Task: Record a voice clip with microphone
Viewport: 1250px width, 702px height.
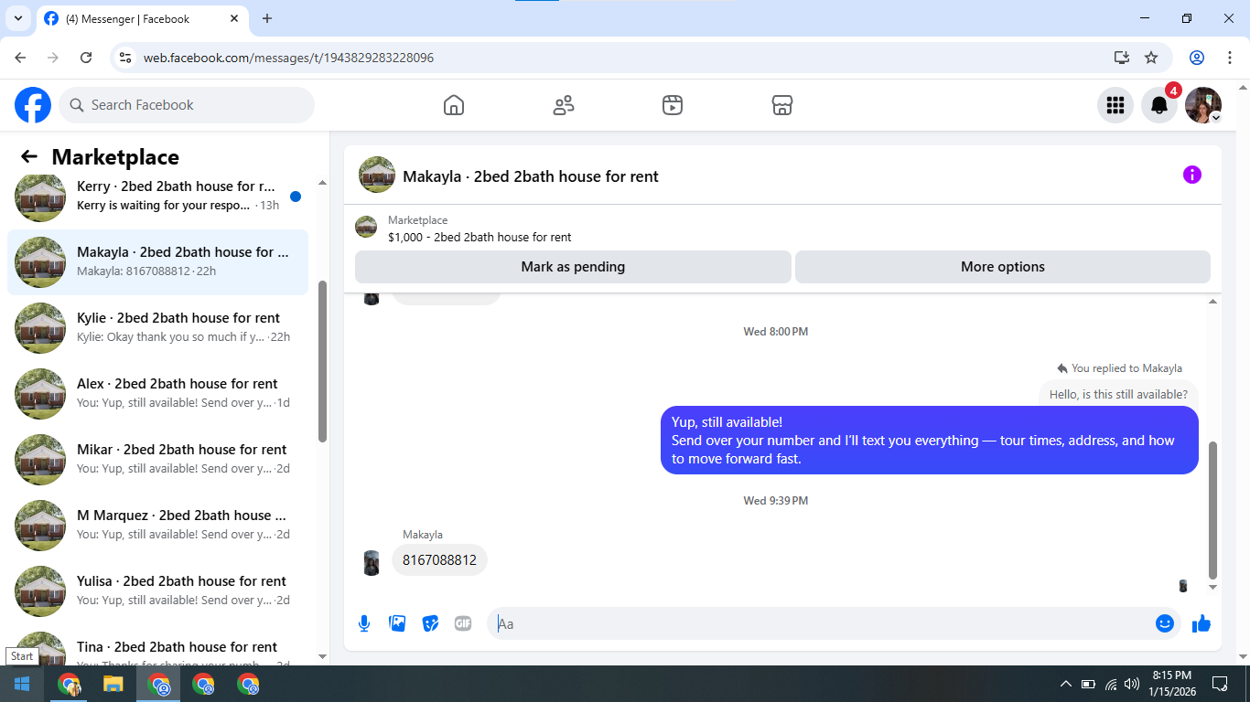Action: click(364, 623)
